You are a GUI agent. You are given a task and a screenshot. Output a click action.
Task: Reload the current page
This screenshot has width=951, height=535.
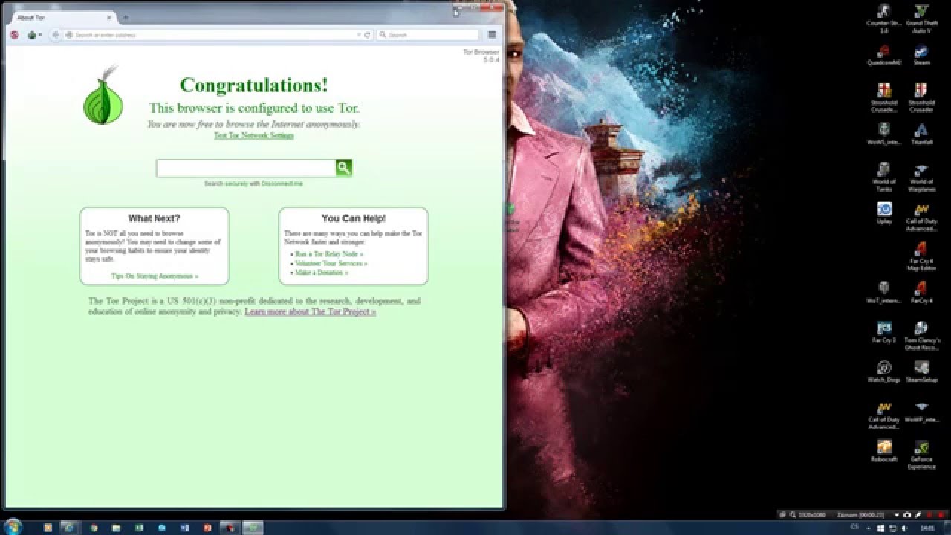[x=367, y=35]
